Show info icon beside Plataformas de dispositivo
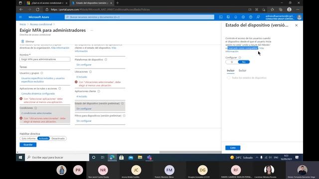This screenshot has height=179, width=319. point(106,60)
